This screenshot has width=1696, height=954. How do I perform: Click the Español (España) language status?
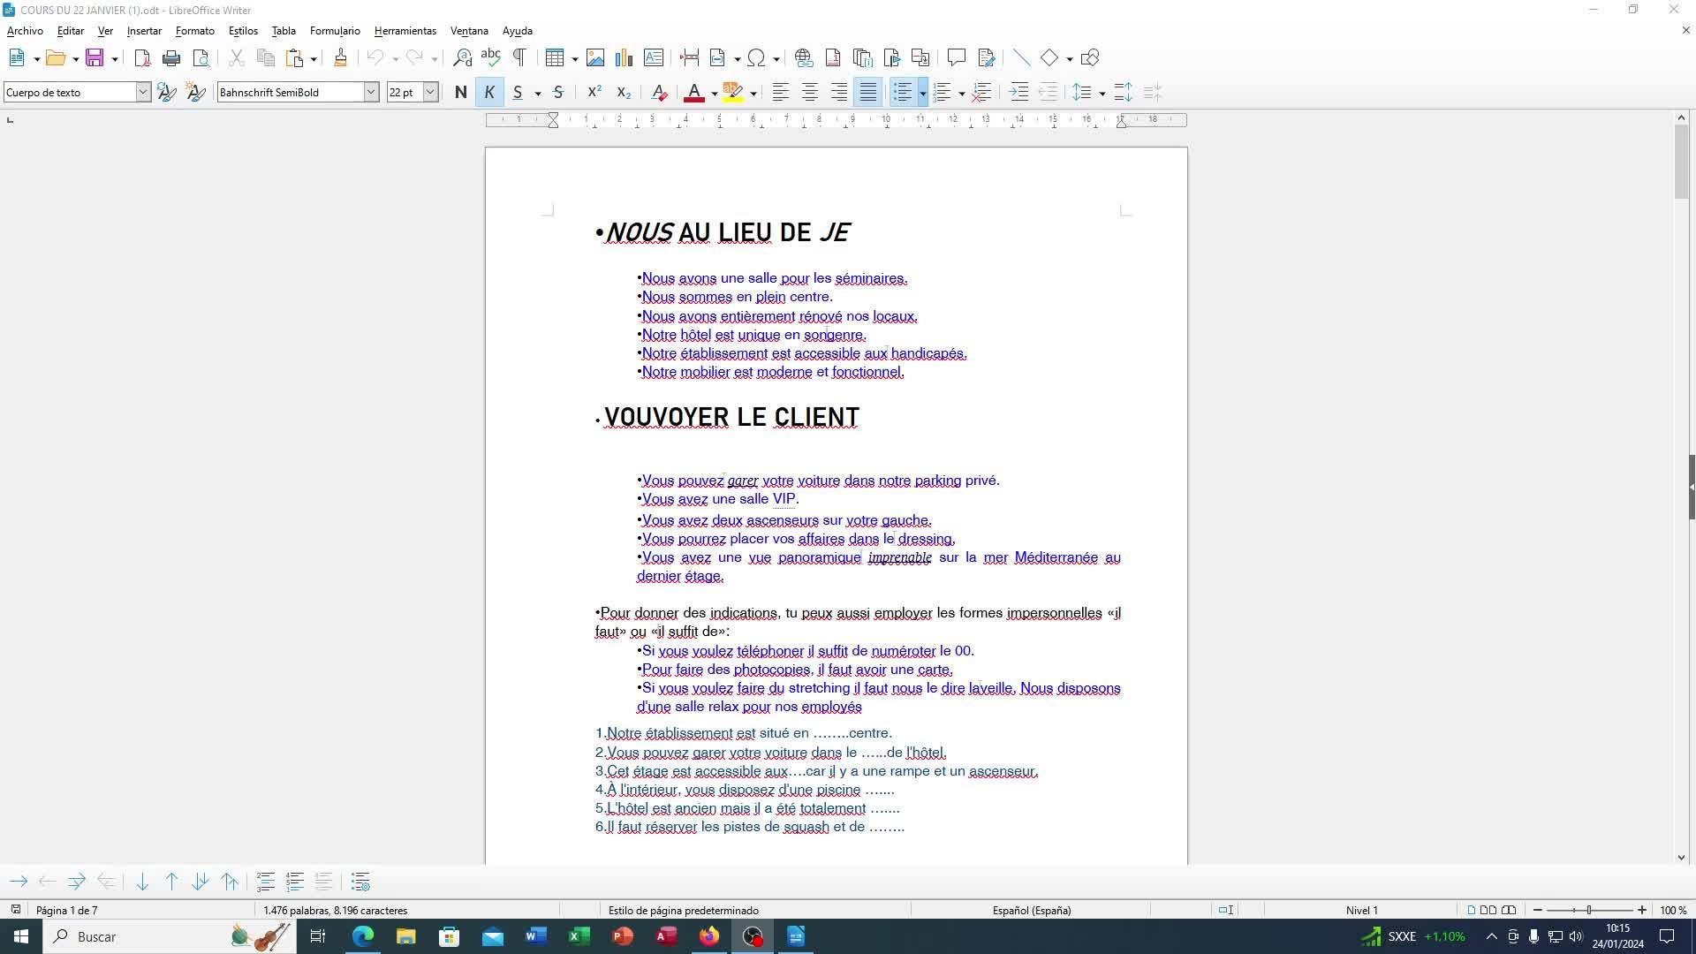coord(1031,910)
